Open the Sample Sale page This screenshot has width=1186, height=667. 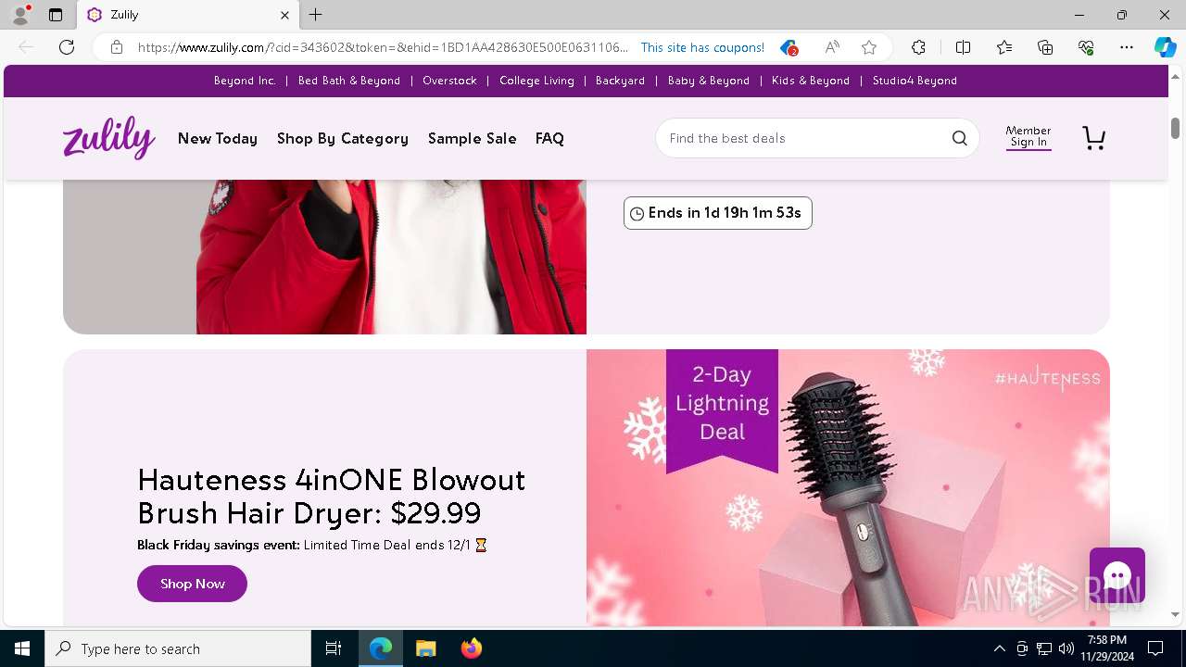click(x=473, y=138)
